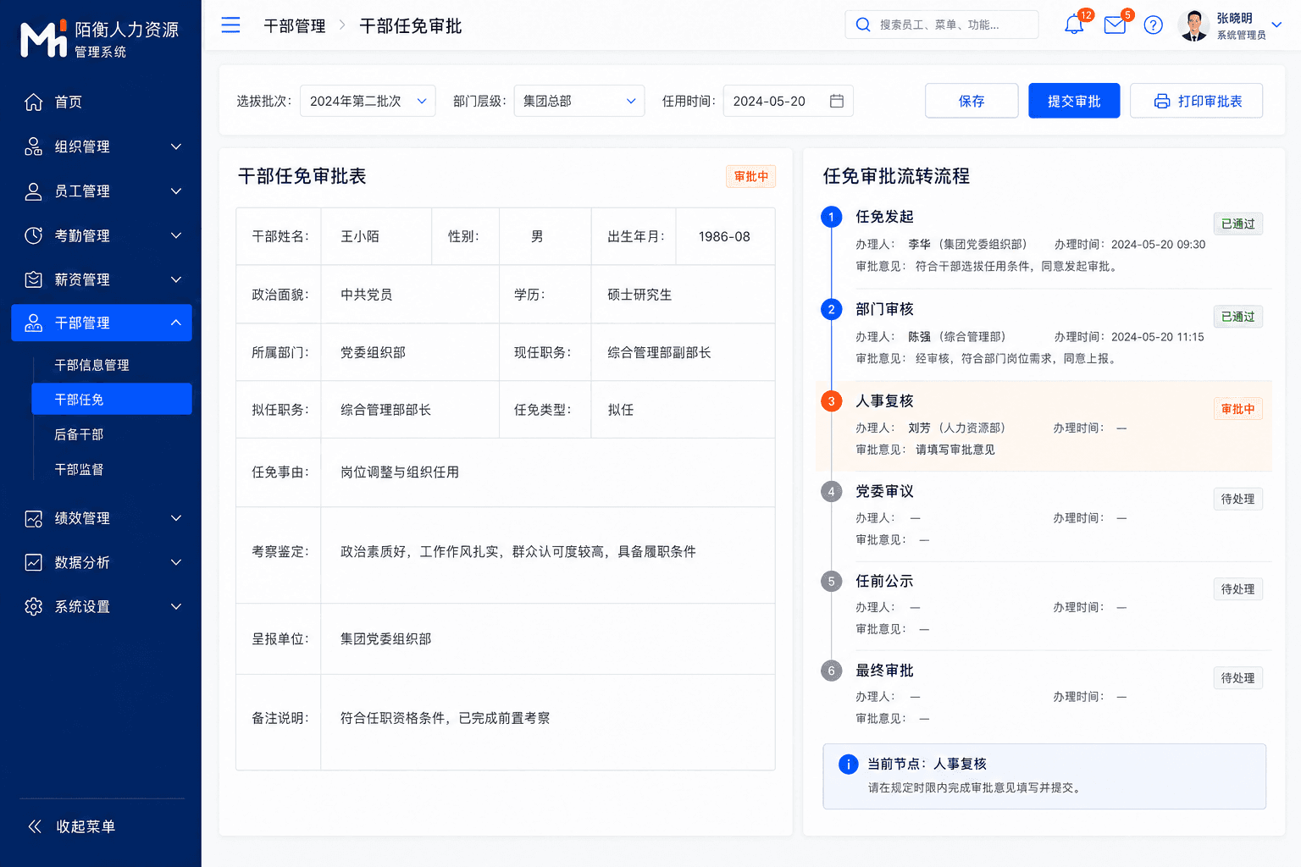Focus the employee search input field
This screenshot has width=1301, height=867.
click(x=942, y=25)
